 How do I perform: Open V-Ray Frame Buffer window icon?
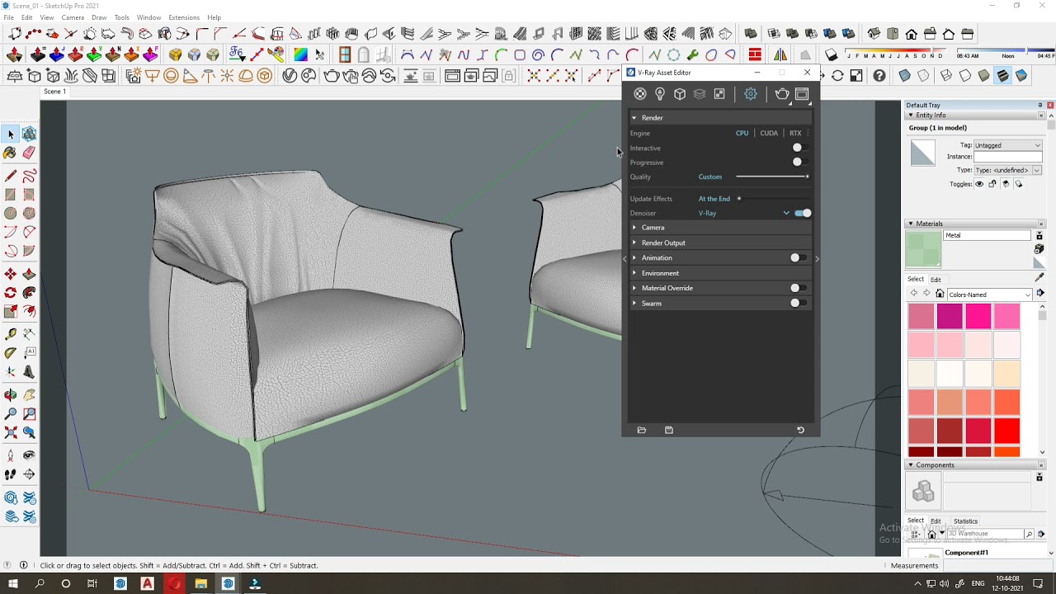click(802, 94)
